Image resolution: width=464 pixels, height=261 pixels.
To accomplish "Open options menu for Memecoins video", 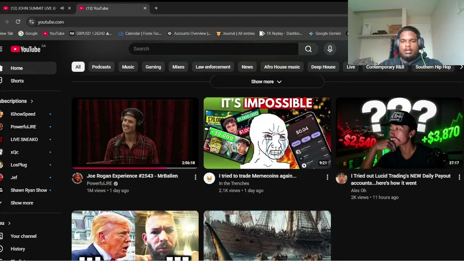I will pyautogui.click(x=327, y=177).
